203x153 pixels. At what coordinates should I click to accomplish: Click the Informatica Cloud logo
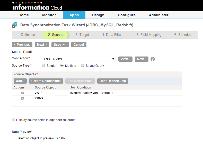pos(37,6)
